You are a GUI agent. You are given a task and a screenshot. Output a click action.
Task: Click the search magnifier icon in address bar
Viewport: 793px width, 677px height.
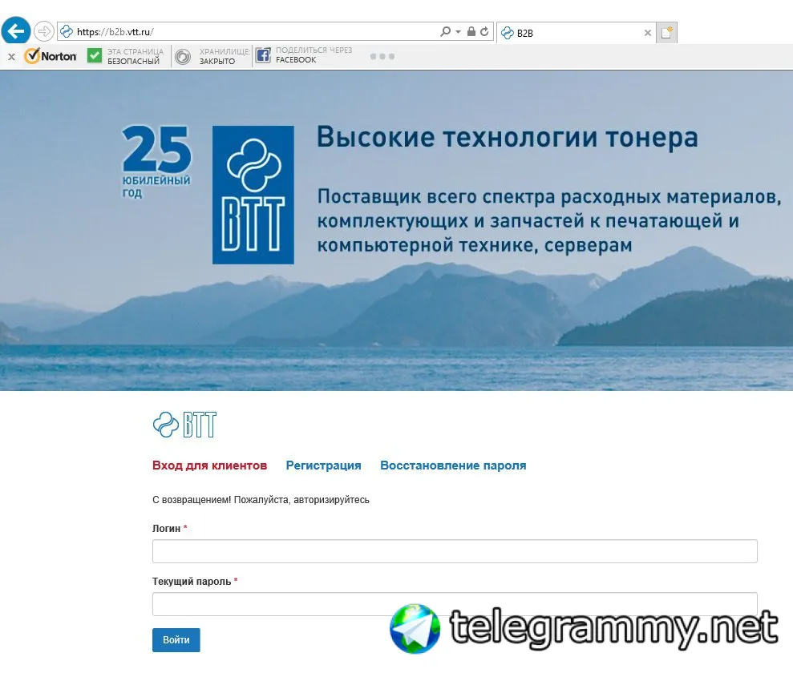[x=445, y=31]
